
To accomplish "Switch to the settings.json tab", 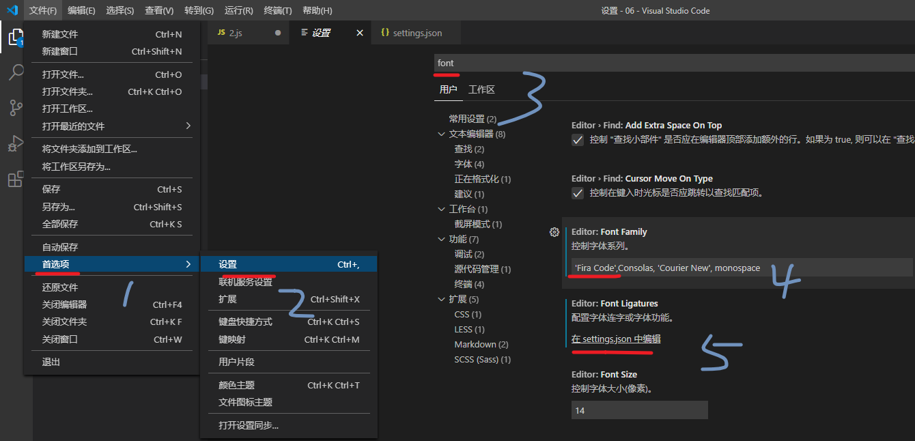I will 417,33.
